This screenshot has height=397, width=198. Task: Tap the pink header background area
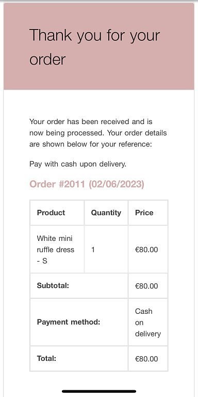coord(99,47)
